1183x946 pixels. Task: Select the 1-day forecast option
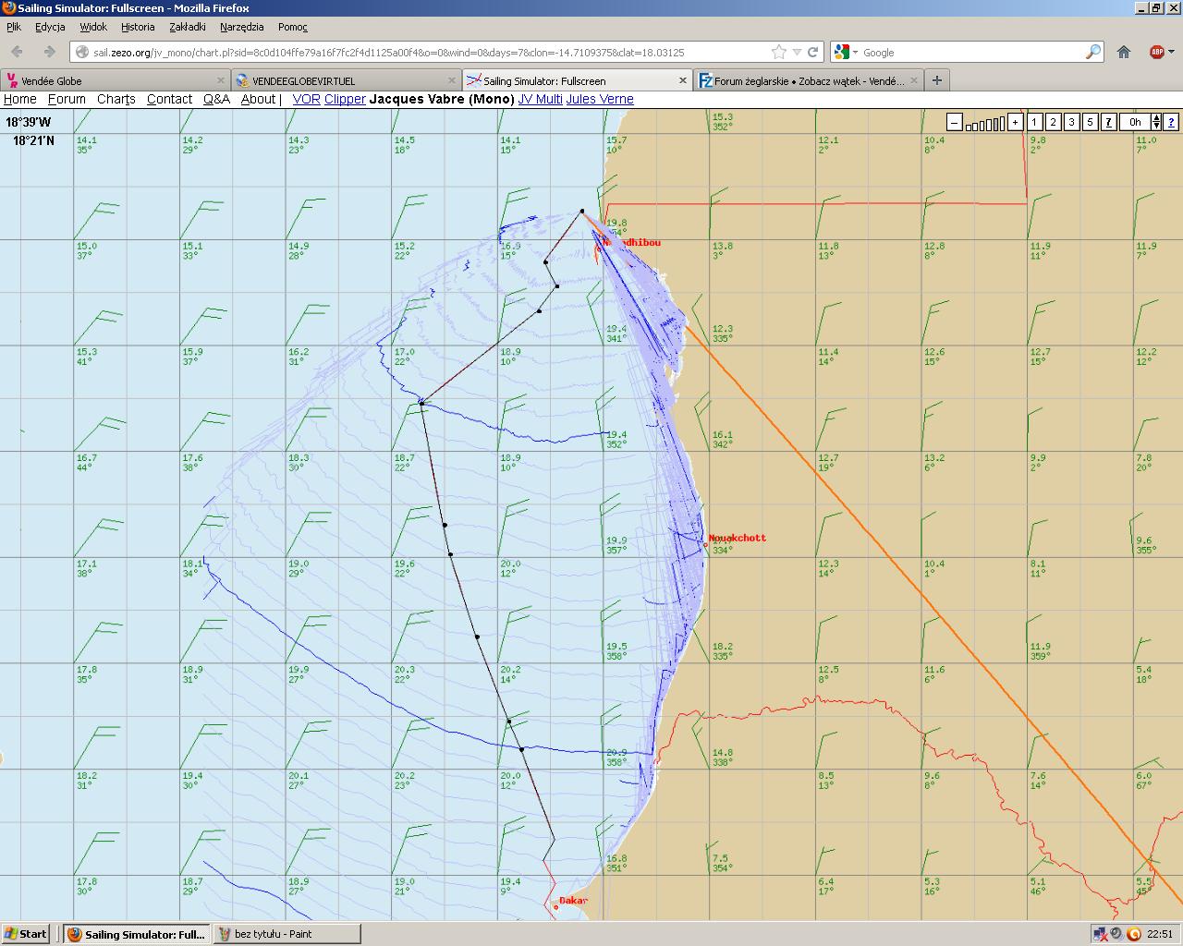[x=1034, y=122]
